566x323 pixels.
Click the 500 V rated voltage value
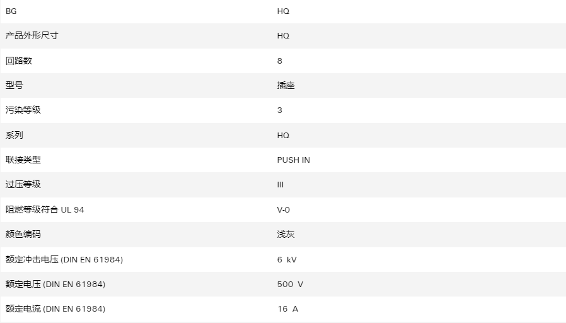(x=290, y=285)
